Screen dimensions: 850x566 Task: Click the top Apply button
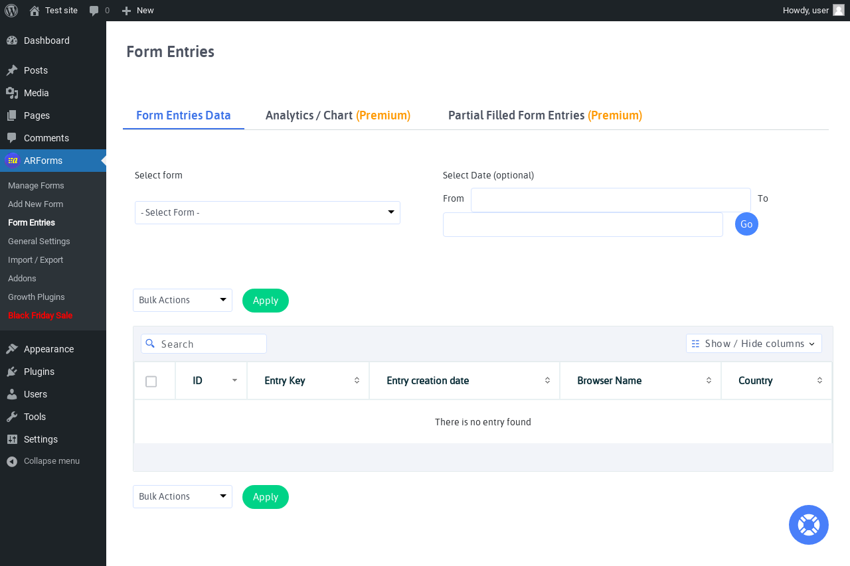coord(266,301)
